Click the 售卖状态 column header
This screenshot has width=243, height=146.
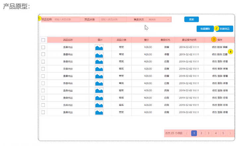point(165,40)
